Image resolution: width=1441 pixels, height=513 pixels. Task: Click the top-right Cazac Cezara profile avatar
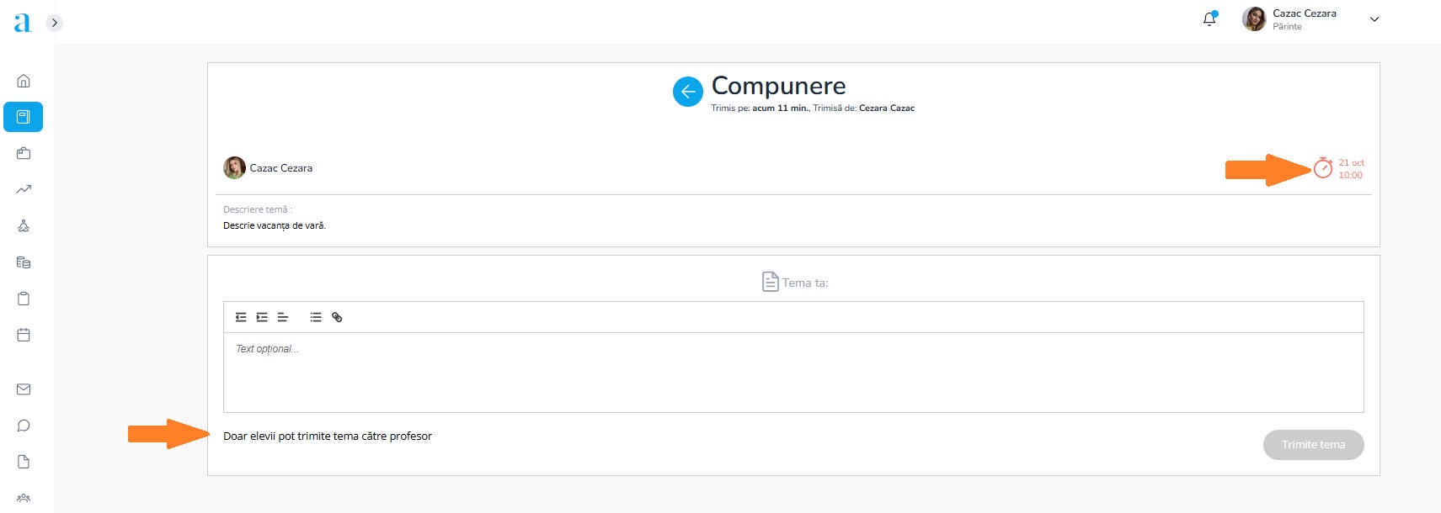[x=1254, y=19]
